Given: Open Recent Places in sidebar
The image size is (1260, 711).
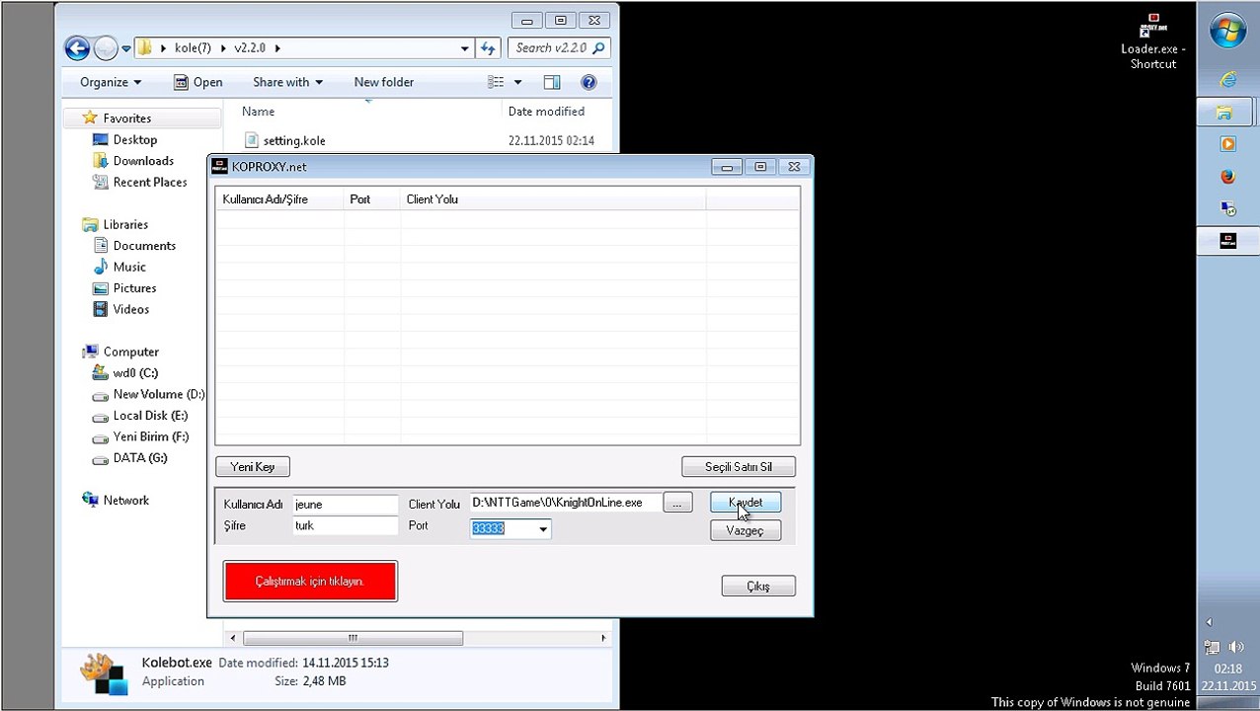Looking at the screenshot, I should click(x=150, y=182).
